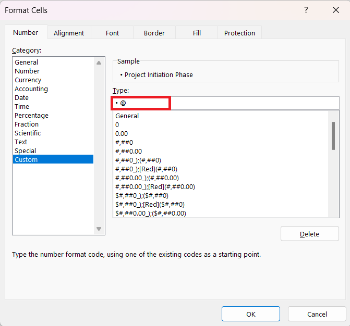The image size is (350, 326).
Task: Click the Cancel button
Action: tap(317, 314)
